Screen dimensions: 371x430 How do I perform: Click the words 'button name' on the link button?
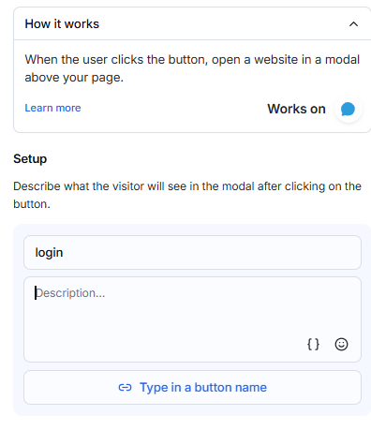click(x=230, y=387)
